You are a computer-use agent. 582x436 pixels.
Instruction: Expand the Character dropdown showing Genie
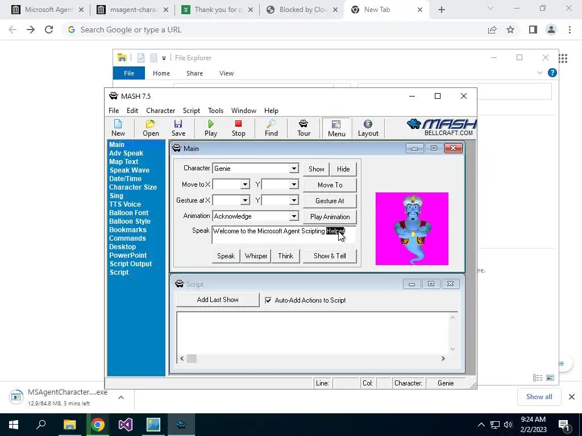(294, 168)
